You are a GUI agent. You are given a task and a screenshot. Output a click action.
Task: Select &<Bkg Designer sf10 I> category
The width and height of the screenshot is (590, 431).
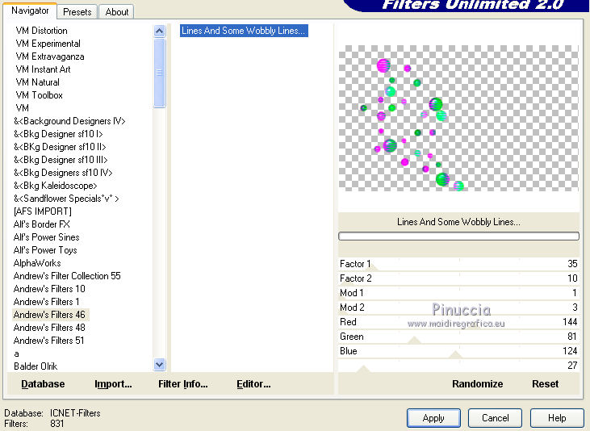58,134
